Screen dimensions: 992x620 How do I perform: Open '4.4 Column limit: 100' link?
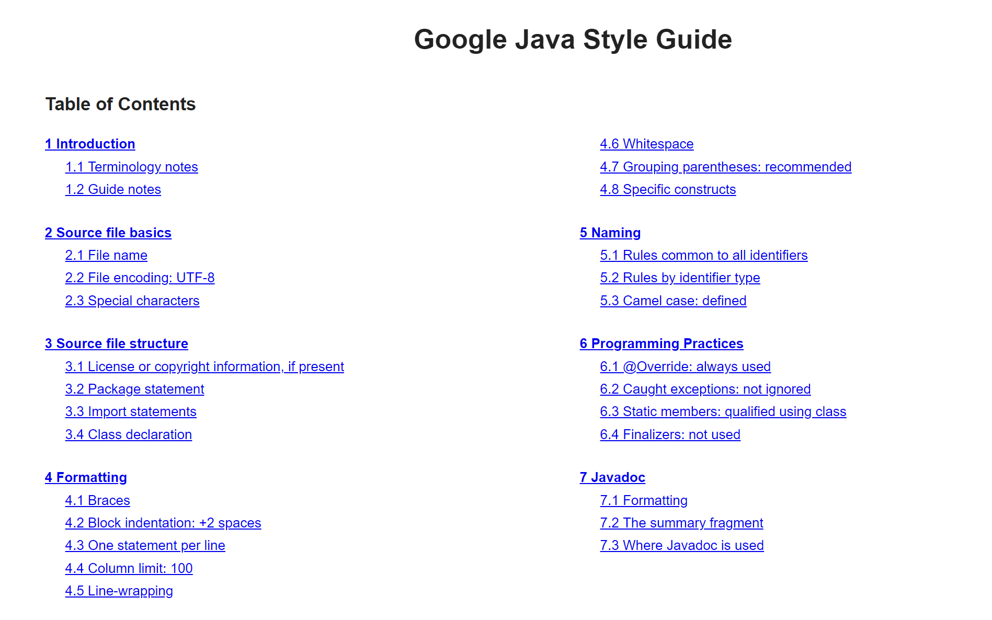pyautogui.click(x=129, y=568)
